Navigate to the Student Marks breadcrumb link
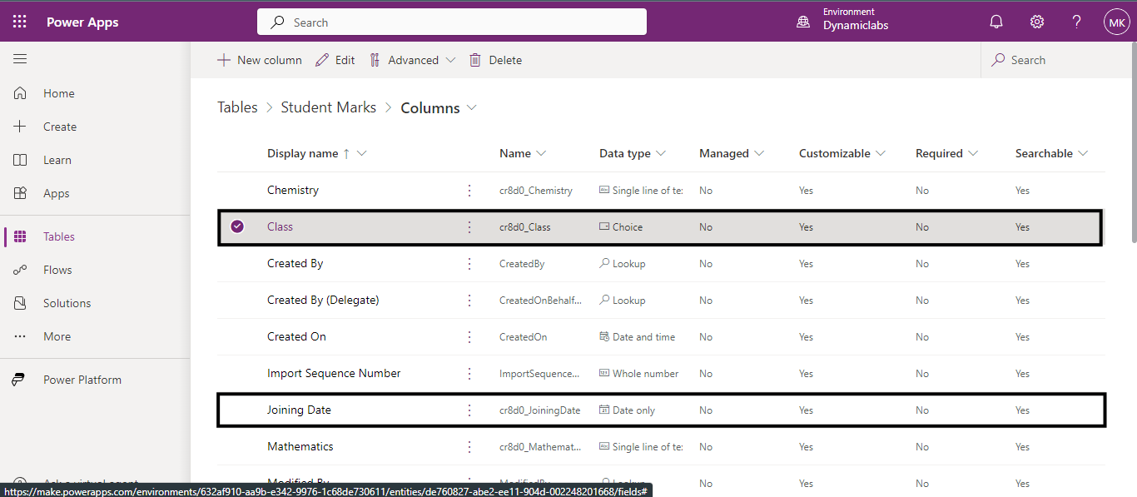This screenshot has height=497, width=1137. [328, 107]
